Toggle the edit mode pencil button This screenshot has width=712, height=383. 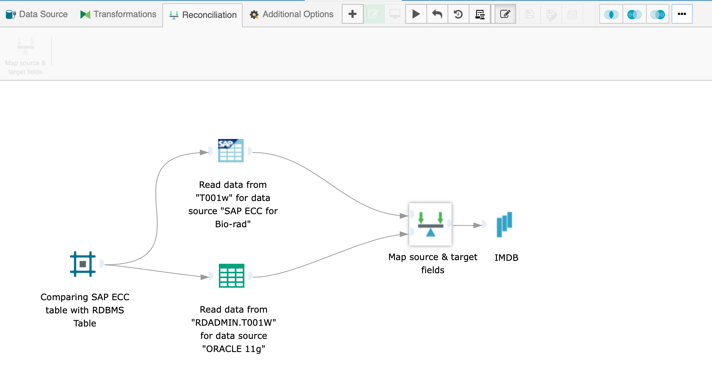[505, 14]
